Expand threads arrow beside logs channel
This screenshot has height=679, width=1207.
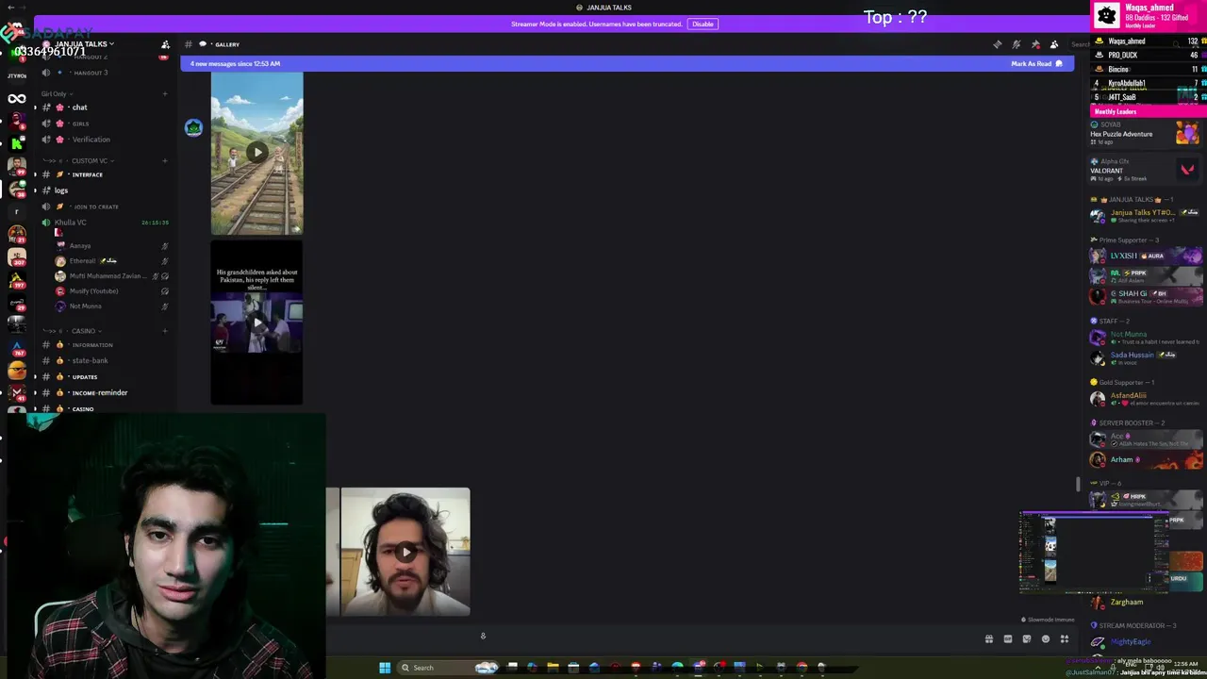click(36, 190)
